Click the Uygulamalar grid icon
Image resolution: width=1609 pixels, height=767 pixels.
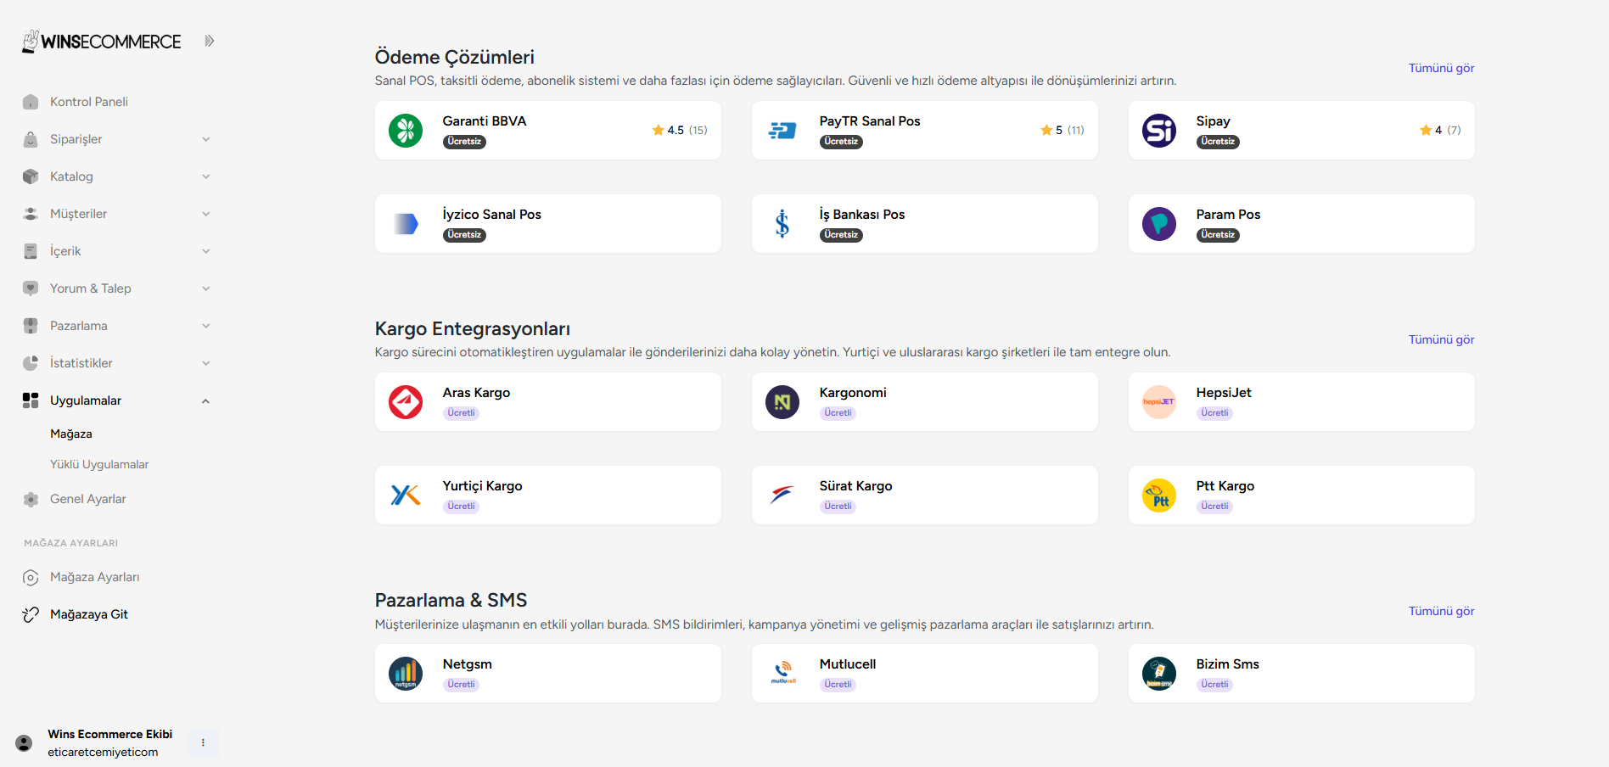click(31, 400)
